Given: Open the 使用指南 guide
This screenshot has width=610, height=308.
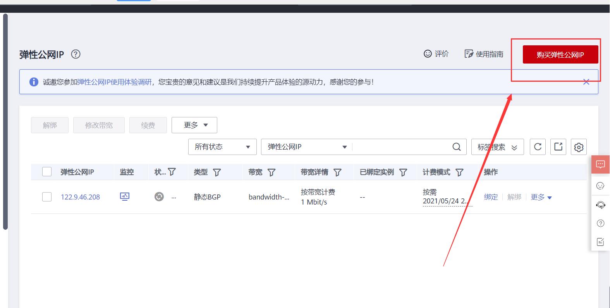Looking at the screenshot, I should point(484,54).
